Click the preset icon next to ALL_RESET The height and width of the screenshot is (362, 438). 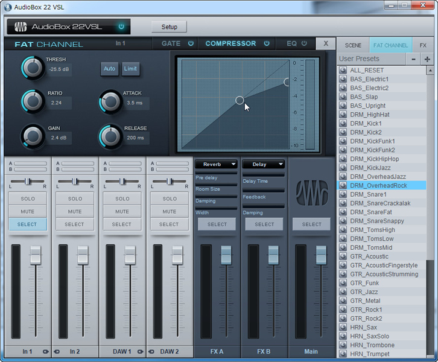tap(343, 70)
